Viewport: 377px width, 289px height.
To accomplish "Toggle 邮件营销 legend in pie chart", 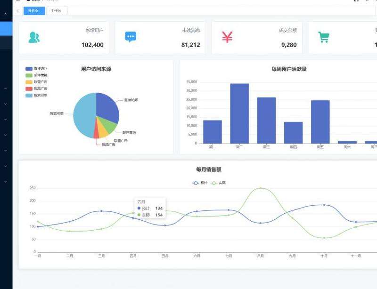I will pos(36,75).
